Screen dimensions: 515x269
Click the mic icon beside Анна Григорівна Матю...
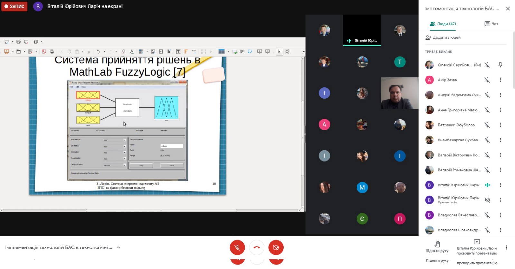tap(487, 110)
